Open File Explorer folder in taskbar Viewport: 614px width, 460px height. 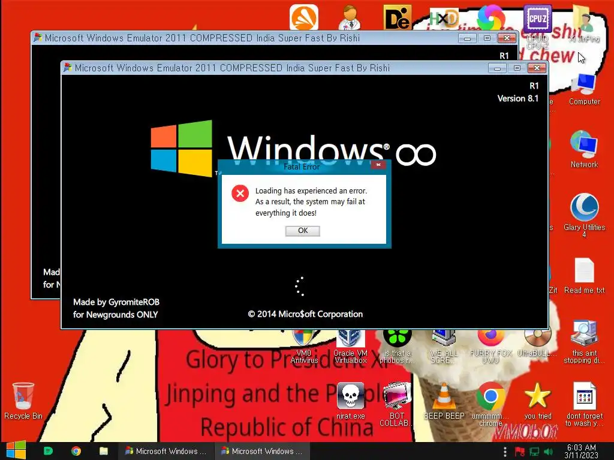point(104,451)
